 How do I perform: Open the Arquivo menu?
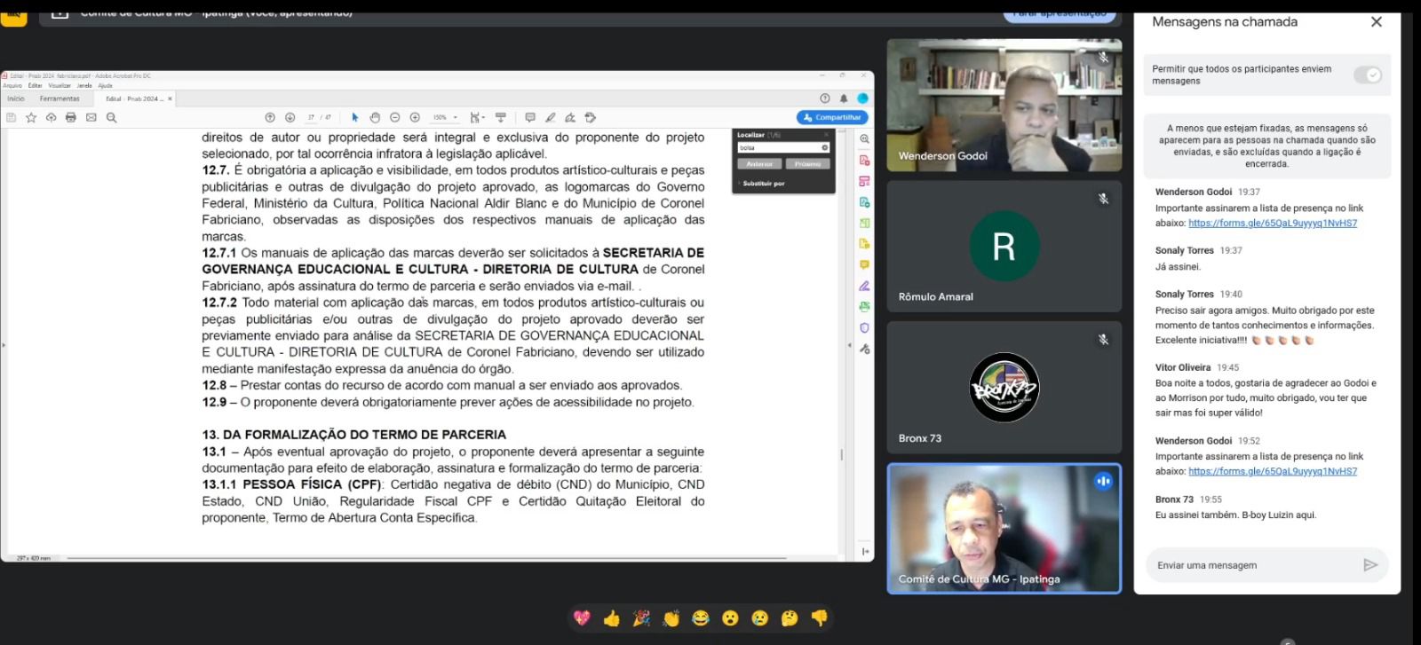[x=12, y=86]
